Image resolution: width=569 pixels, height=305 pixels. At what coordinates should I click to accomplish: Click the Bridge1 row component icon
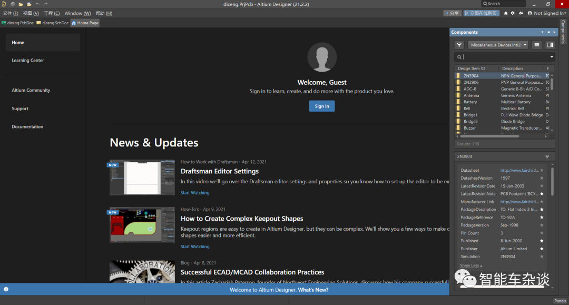[458, 115]
